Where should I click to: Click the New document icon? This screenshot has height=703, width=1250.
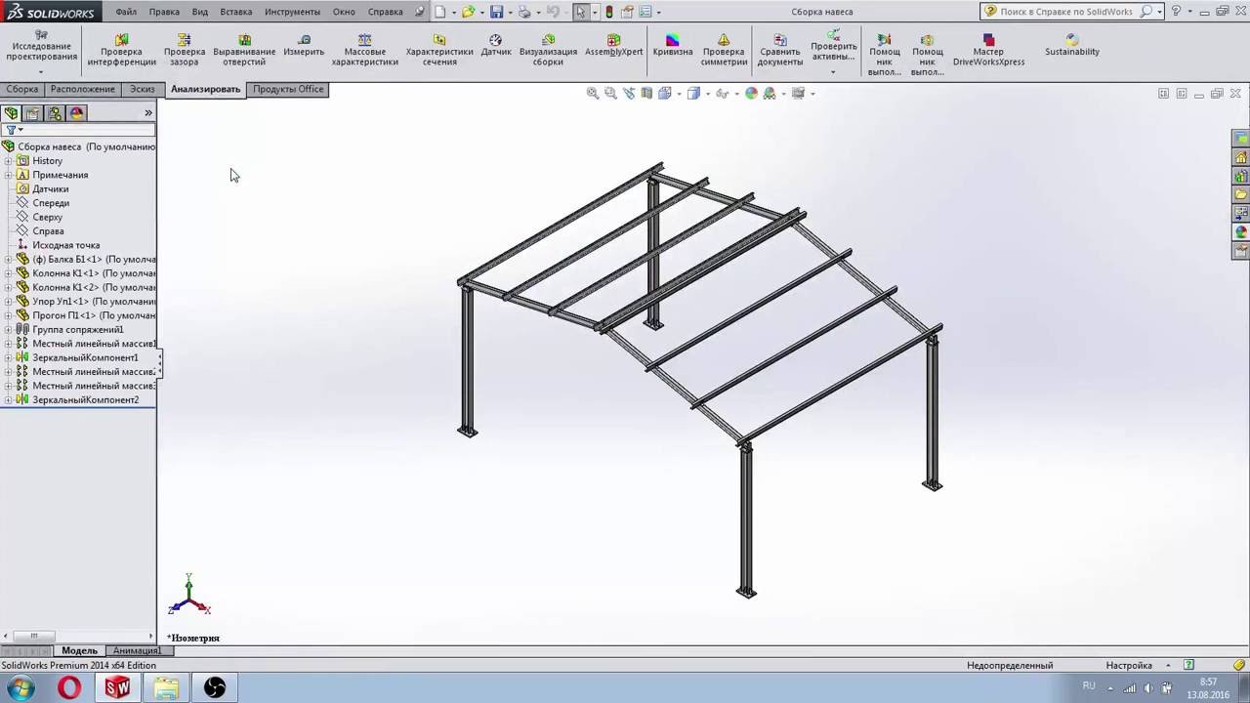(x=440, y=12)
